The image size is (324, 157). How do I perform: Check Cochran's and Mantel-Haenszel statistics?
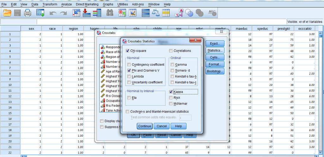tap(128, 111)
